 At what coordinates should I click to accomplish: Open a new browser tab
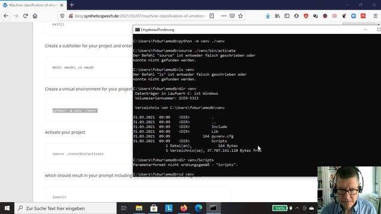click(x=71, y=5)
